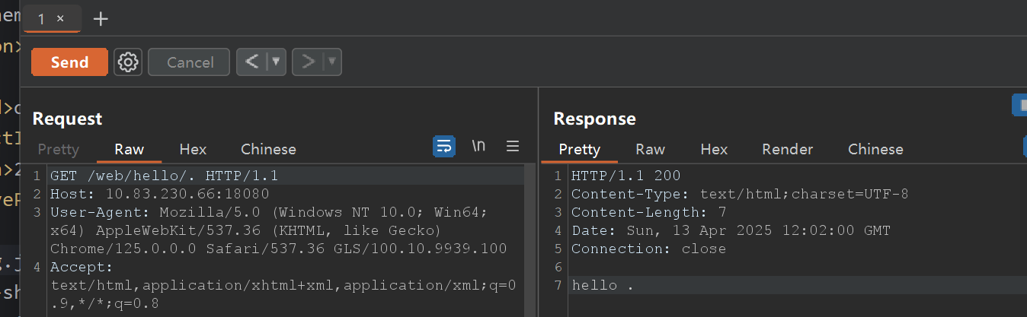Viewport: 1027px width, 317px height.
Task: Toggle word wrap in Request editor
Action: click(444, 146)
